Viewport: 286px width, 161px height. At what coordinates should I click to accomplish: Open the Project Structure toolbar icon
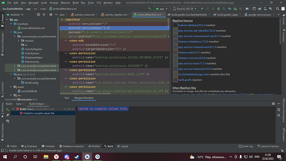click(247, 9)
